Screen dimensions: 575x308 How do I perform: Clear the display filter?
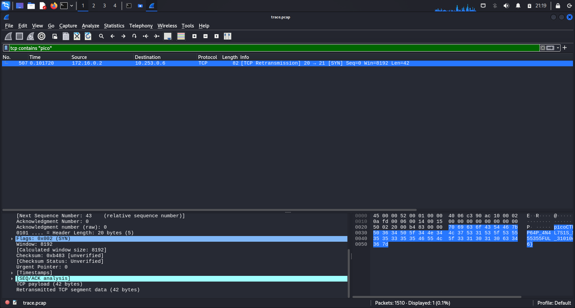(543, 48)
